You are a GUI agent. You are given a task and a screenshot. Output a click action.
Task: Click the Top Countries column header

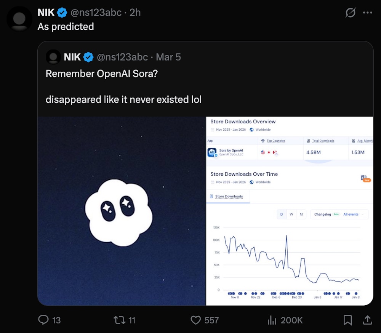click(x=275, y=141)
